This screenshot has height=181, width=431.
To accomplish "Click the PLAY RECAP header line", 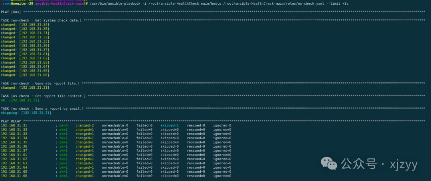I will click(x=213, y=121).
